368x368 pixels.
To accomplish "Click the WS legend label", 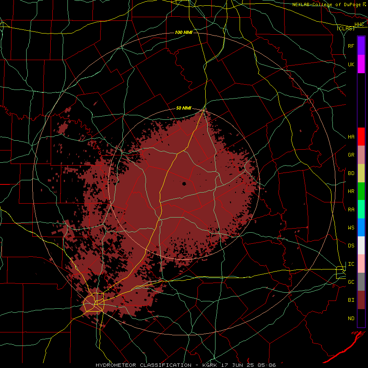I will pyautogui.click(x=351, y=228).
